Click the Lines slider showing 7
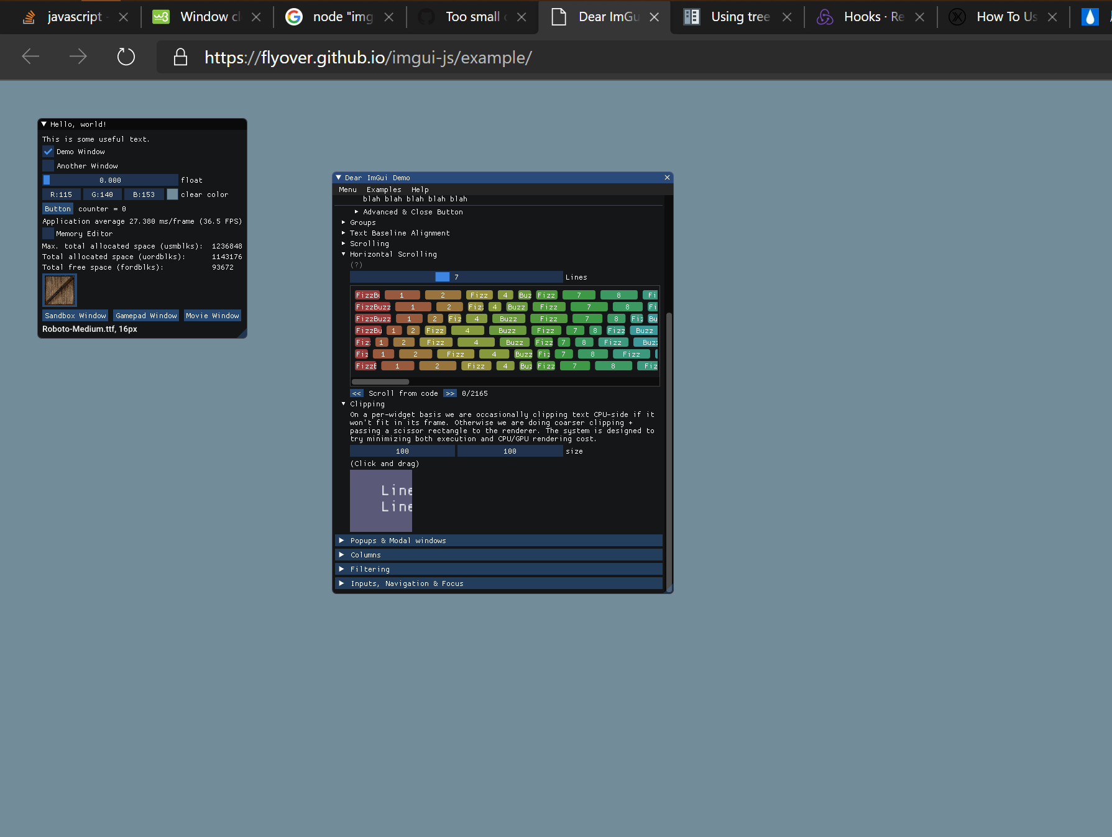The image size is (1112, 837). [x=456, y=277]
